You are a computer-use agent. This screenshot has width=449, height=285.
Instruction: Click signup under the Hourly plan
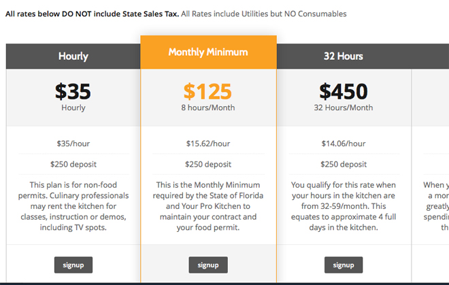point(73,265)
